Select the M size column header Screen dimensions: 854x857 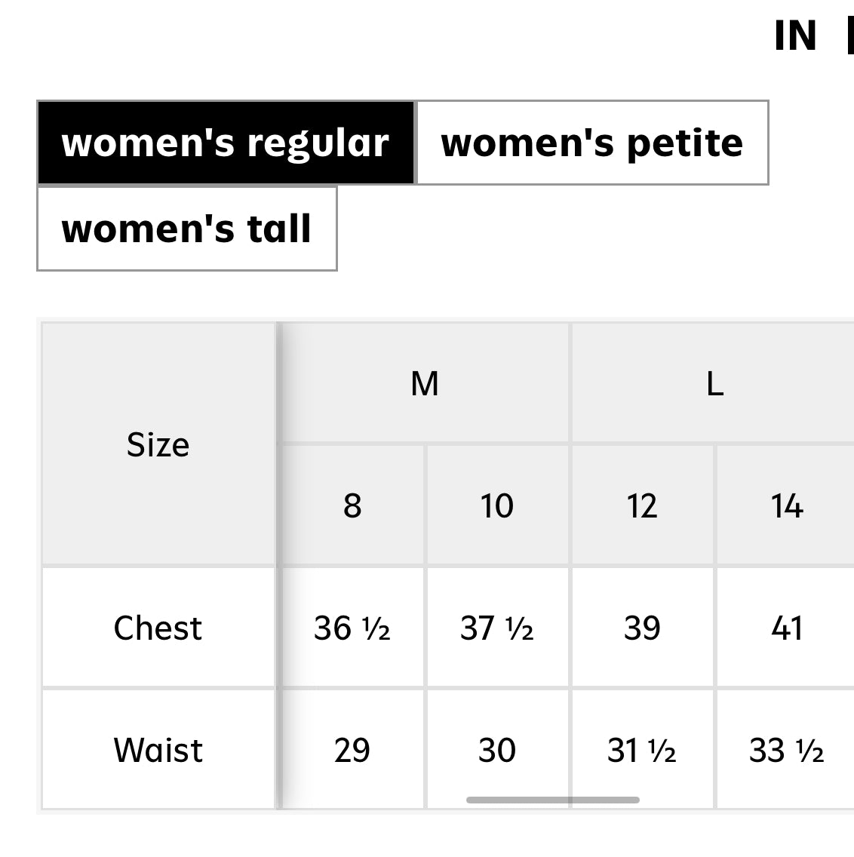425,383
